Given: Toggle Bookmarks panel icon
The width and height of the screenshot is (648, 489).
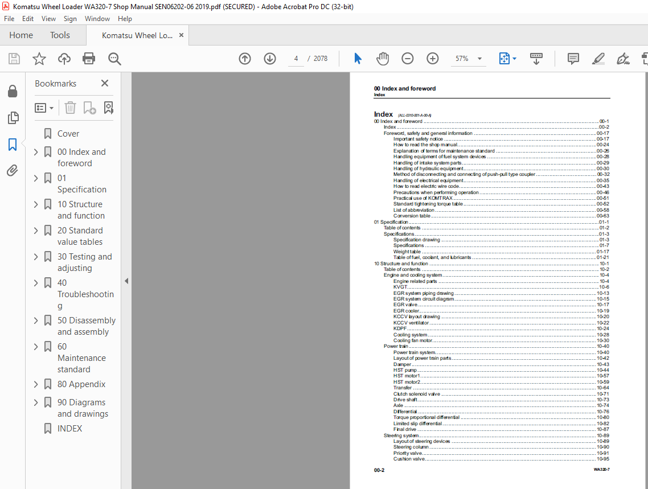Looking at the screenshot, I should click(x=13, y=145).
